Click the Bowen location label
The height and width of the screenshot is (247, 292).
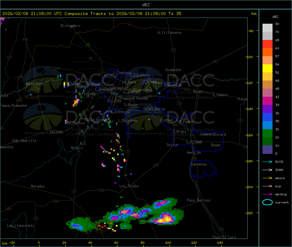216,145
